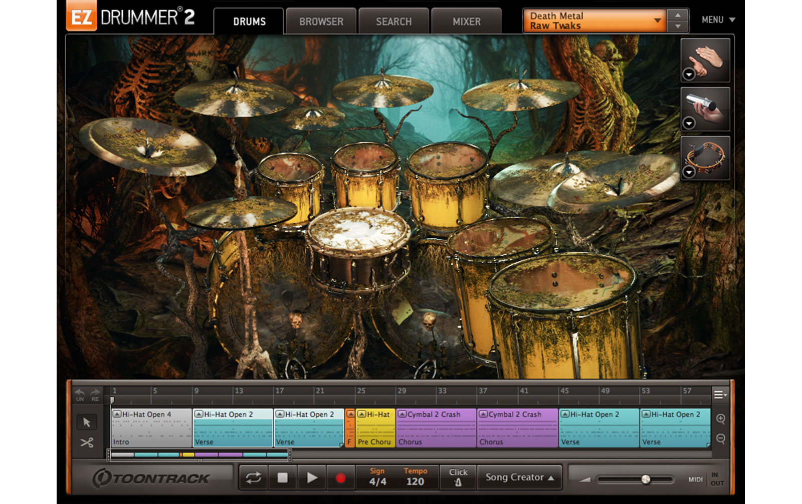Hit the upper-left crash cymbal

[x=234, y=98]
